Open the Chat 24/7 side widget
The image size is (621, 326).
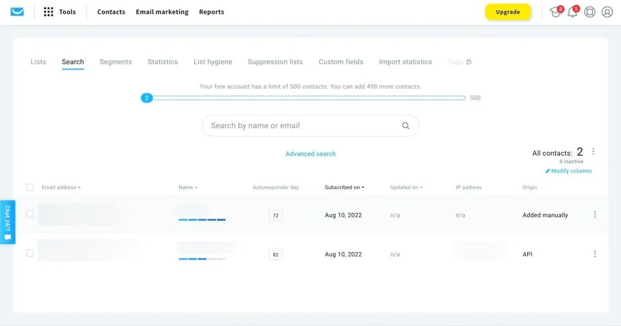7,222
